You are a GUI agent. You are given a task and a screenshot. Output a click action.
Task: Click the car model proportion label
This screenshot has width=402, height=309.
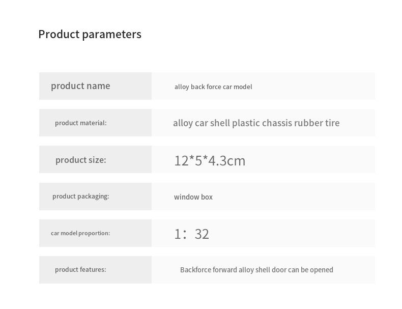coord(80,233)
